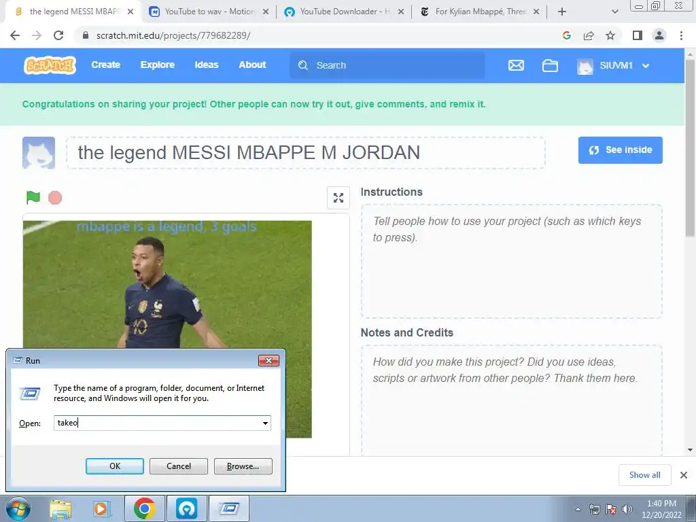Screen dimensions: 696x522
Task: Click the page vertical scrollbar
Action: click(690, 147)
